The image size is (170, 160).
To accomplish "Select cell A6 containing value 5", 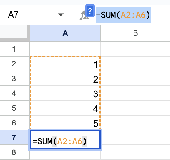I will [x=65, y=123].
